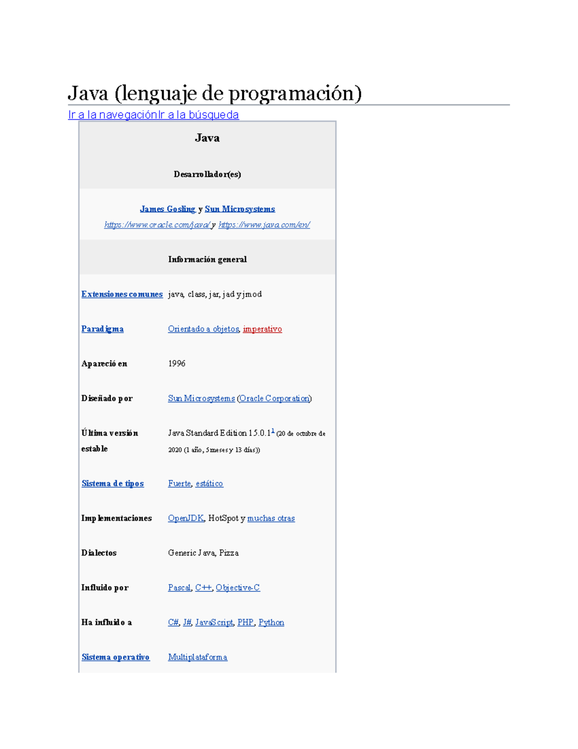The image size is (578, 749).
Task: Open the 'Paradigma' link
Action: (102, 329)
